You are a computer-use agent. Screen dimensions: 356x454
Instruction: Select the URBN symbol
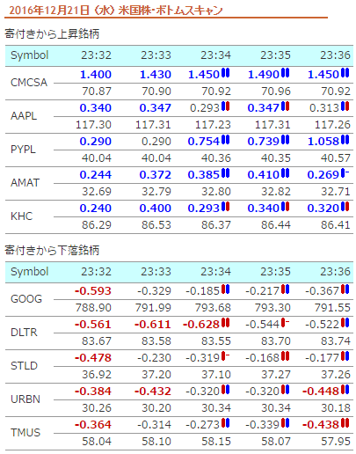point(25,399)
